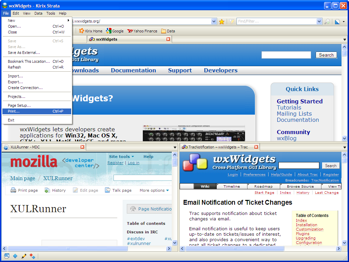Click the #xulrunner IRC link
349x262 pixels.
pyautogui.click(x=139, y=243)
